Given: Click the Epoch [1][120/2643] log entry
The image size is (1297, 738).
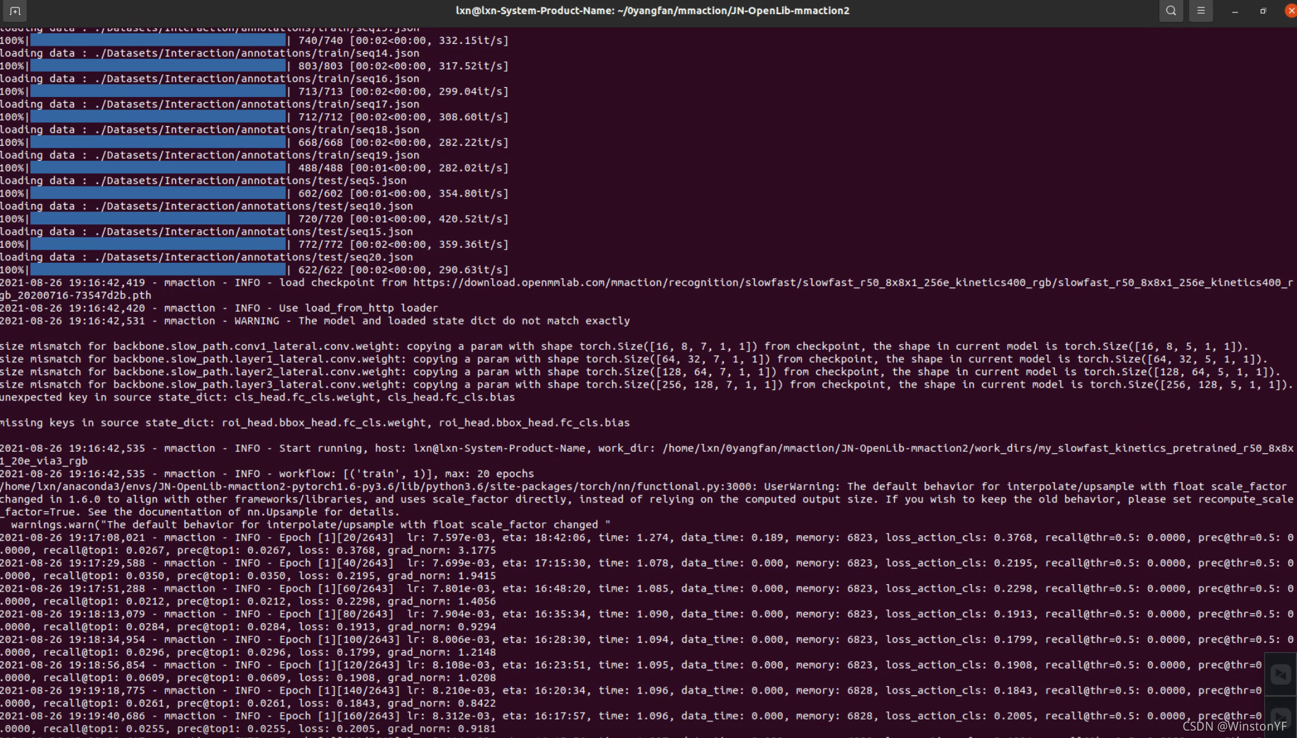Looking at the screenshot, I should (x=631, y=665).
